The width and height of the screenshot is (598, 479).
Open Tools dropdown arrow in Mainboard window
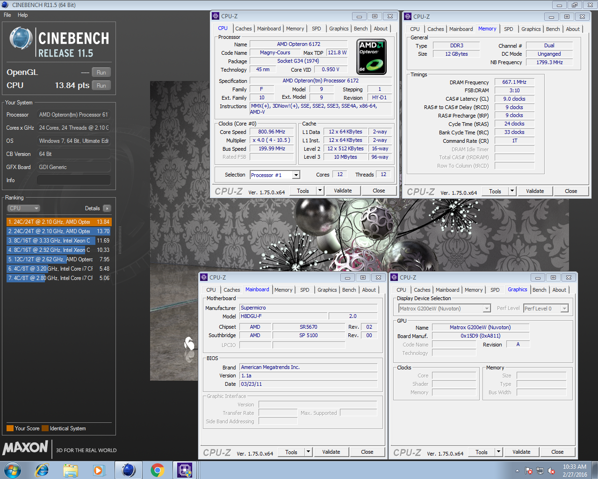[308, 452]
